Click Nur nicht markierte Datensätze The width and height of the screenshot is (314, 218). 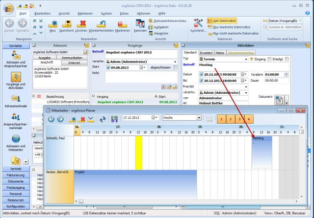(234, 34)
